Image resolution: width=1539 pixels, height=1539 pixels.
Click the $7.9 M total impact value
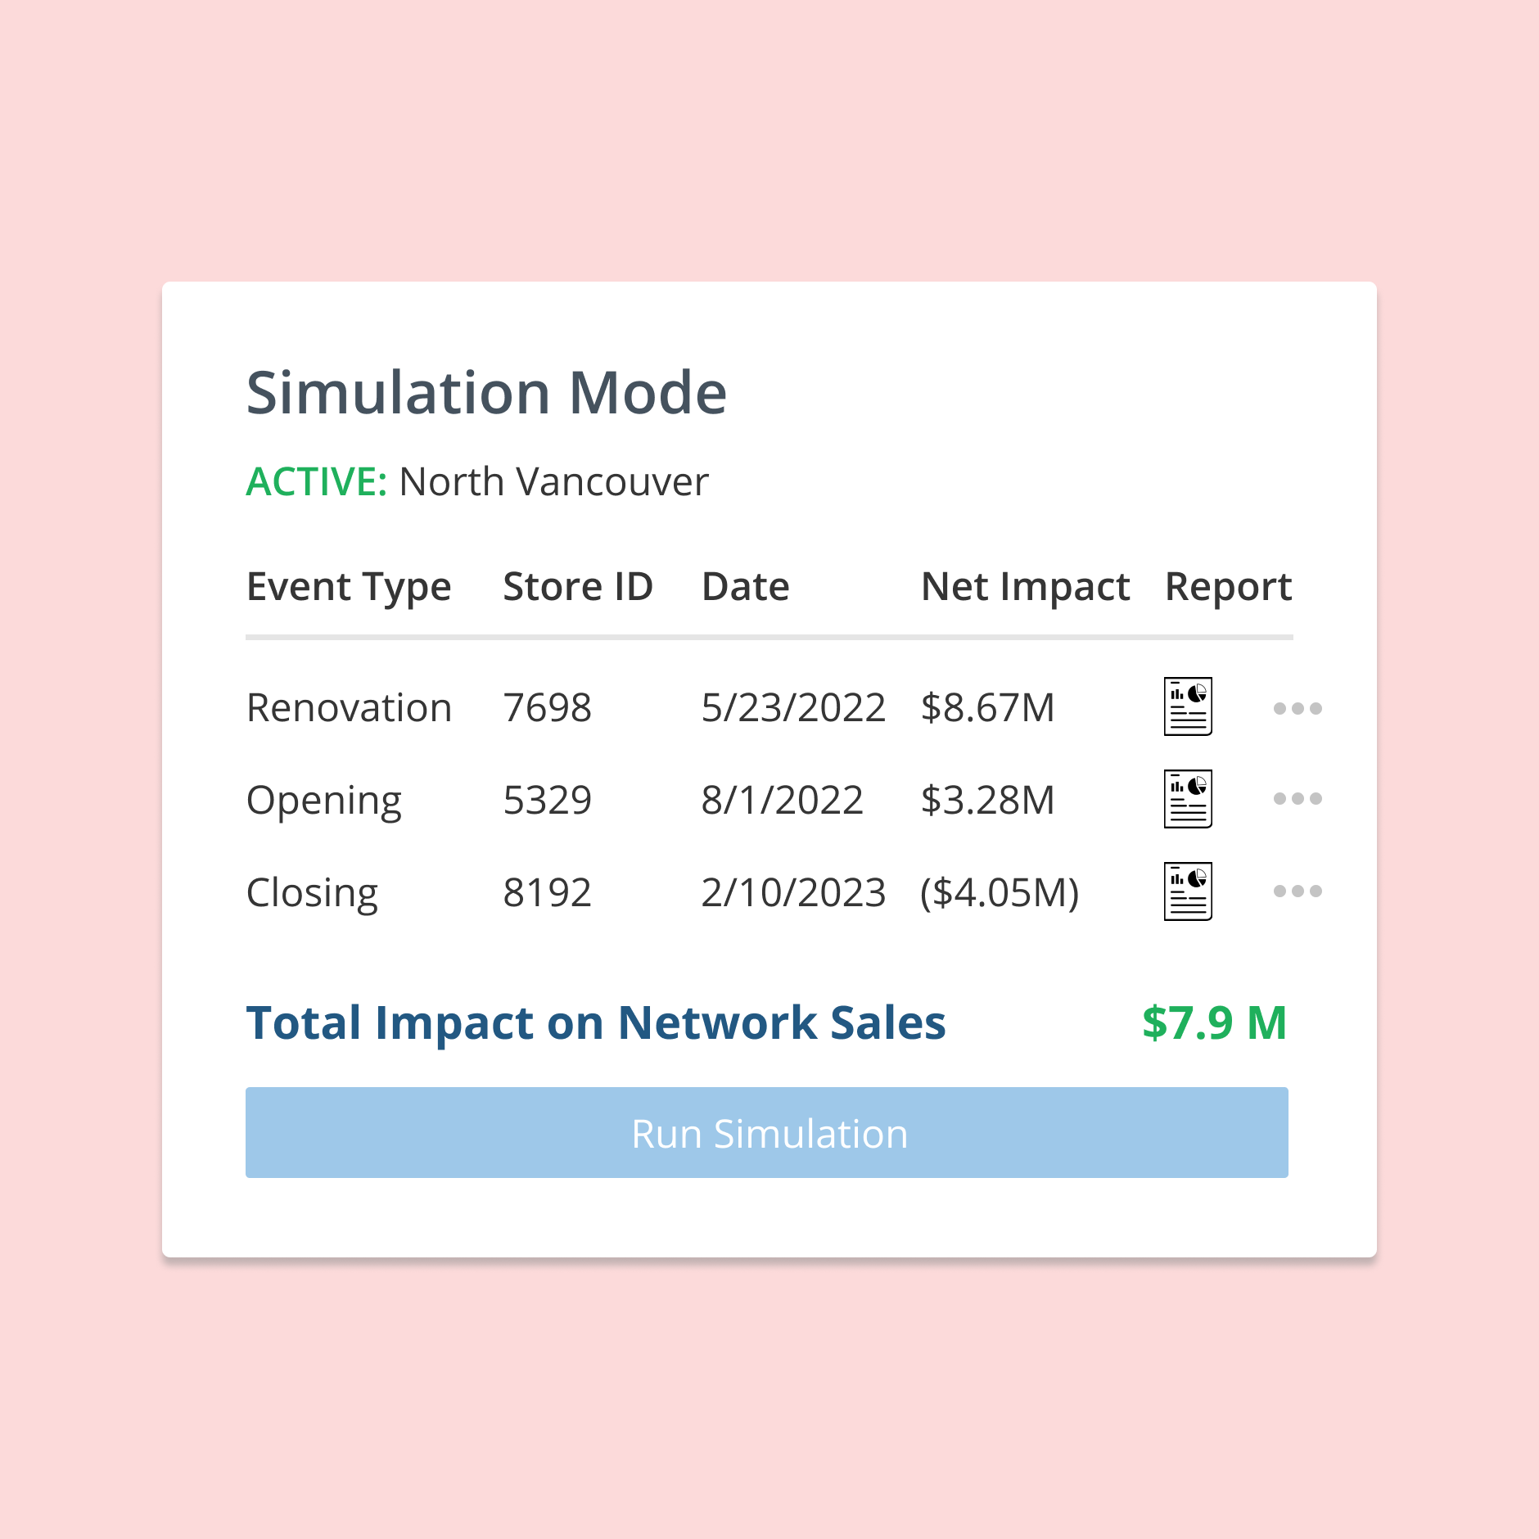1215,1023
